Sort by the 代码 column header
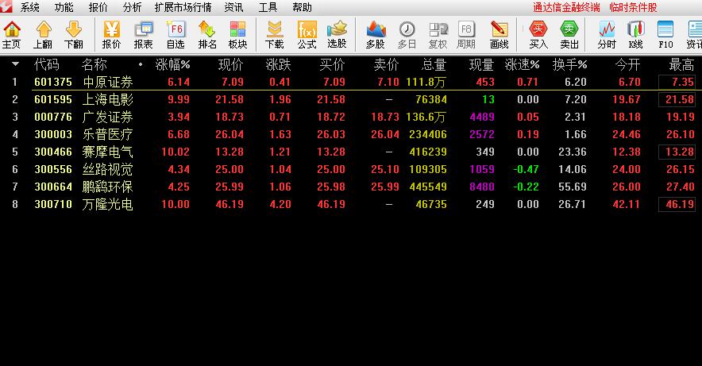The image size is (702, 366). coord(47,65)
